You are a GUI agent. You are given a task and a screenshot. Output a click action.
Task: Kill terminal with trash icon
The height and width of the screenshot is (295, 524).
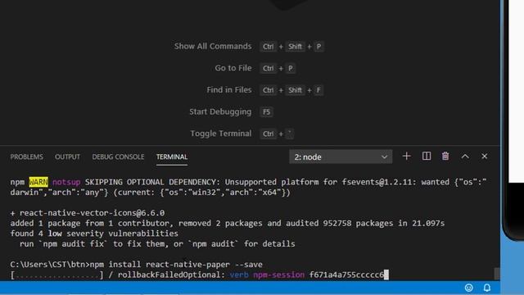click(x=445, y=157)
